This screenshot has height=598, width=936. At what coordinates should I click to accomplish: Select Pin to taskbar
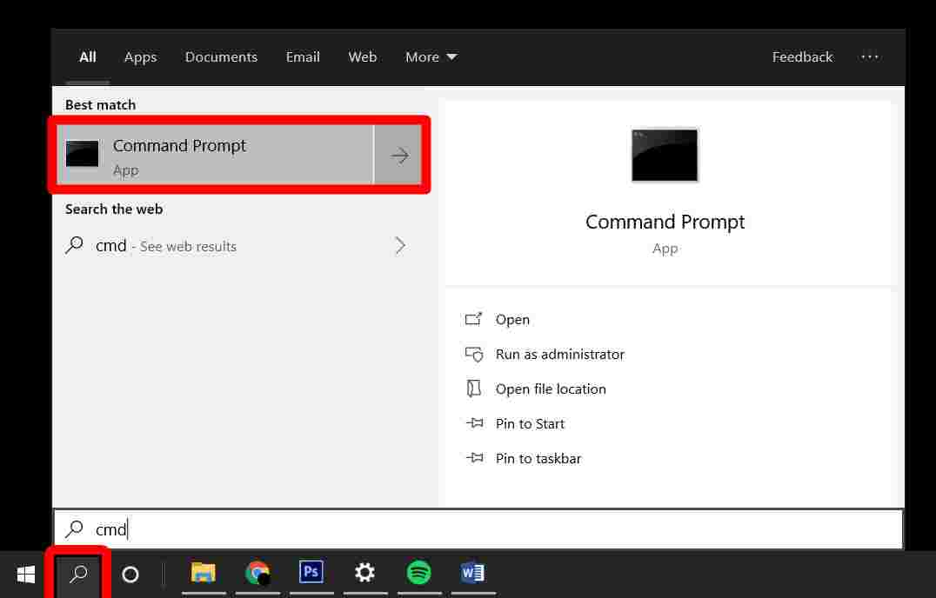coord(538,458)
